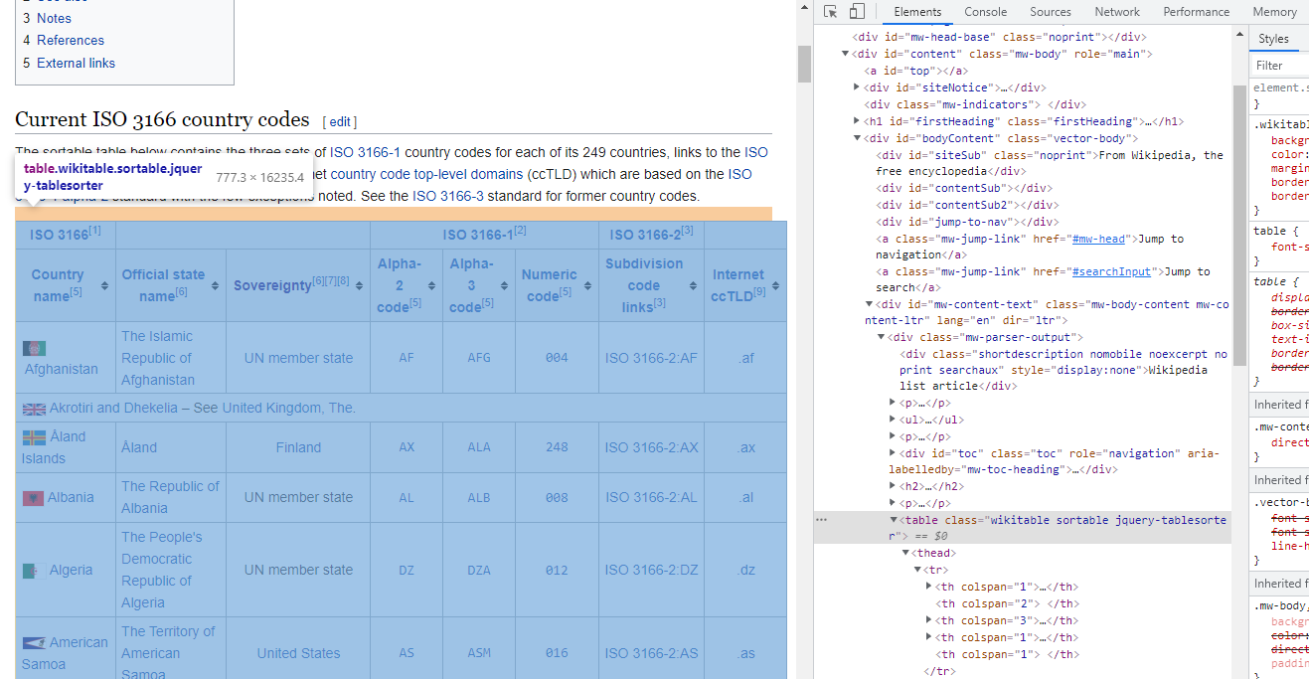Sort table by Sovereignty column arrows
1309x679 pixels.
click(x=359, y=285)
